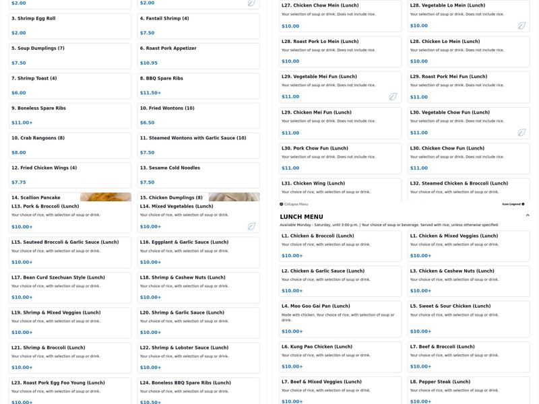Image resolution: width=539 pixels, height=404 pixels.
Task: Click the Icon Legend info dot
Action: 523,204
